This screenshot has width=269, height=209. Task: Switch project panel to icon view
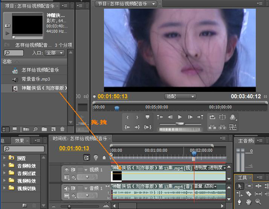15,129
